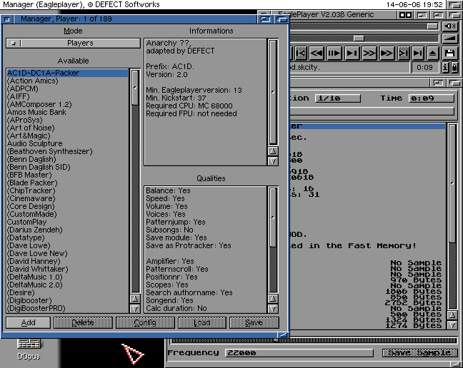Click the ghosted next subsong button
The image size is (463, 368).
tap(403, 53)
